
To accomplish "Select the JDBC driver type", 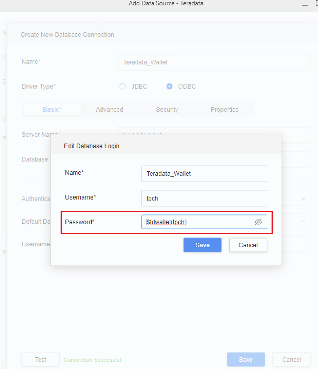I will (x=123, y=86).
